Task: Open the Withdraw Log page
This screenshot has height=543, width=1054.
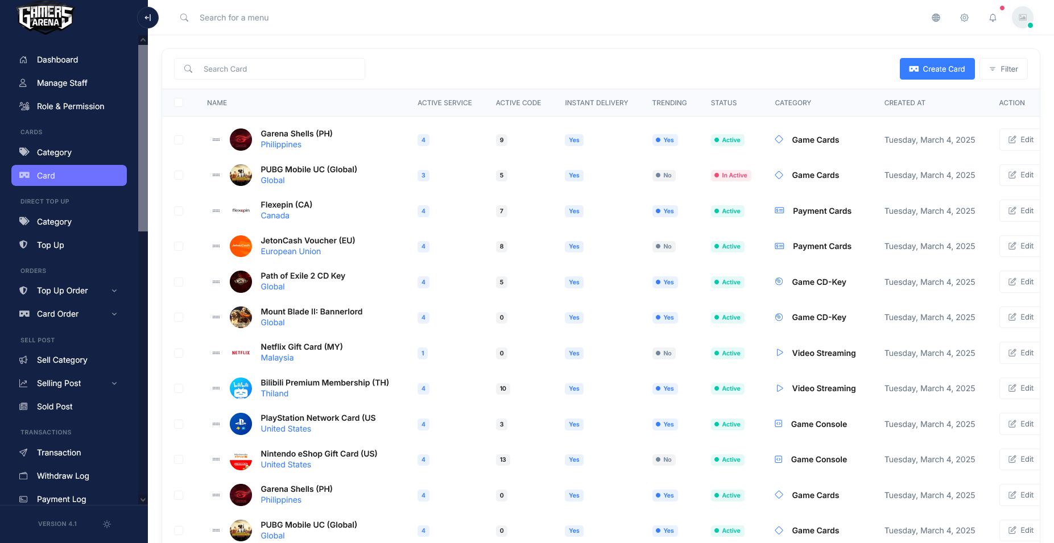Action: [69, 476]
